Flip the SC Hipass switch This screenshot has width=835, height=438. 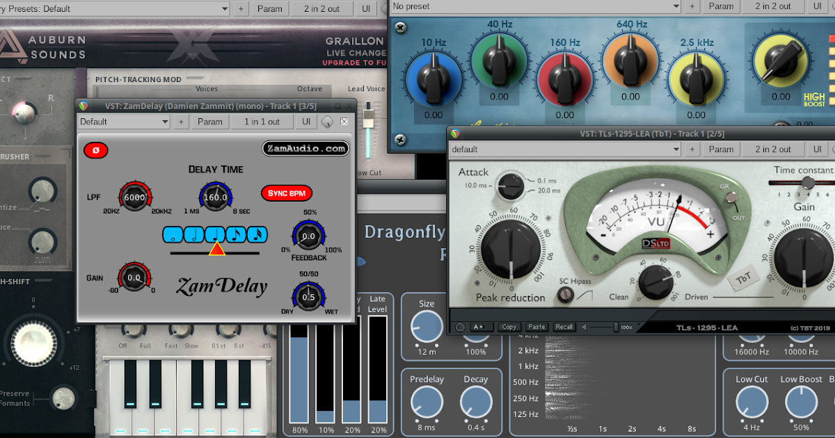pos(565,296)
